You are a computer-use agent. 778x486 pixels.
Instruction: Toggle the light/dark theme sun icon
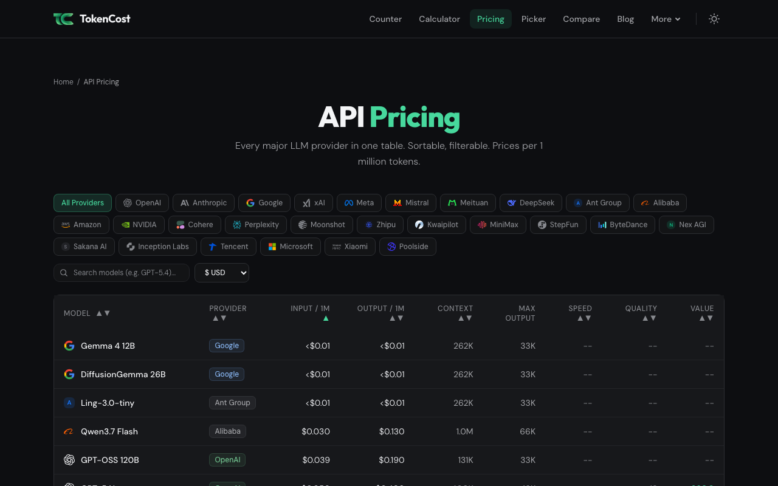click(714, 19)
